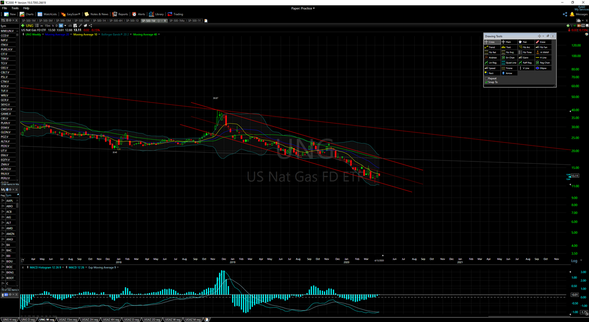This screenshot has height=322, width=589.
Task: Open the Trading toolbar button
Action: (175, 14)
